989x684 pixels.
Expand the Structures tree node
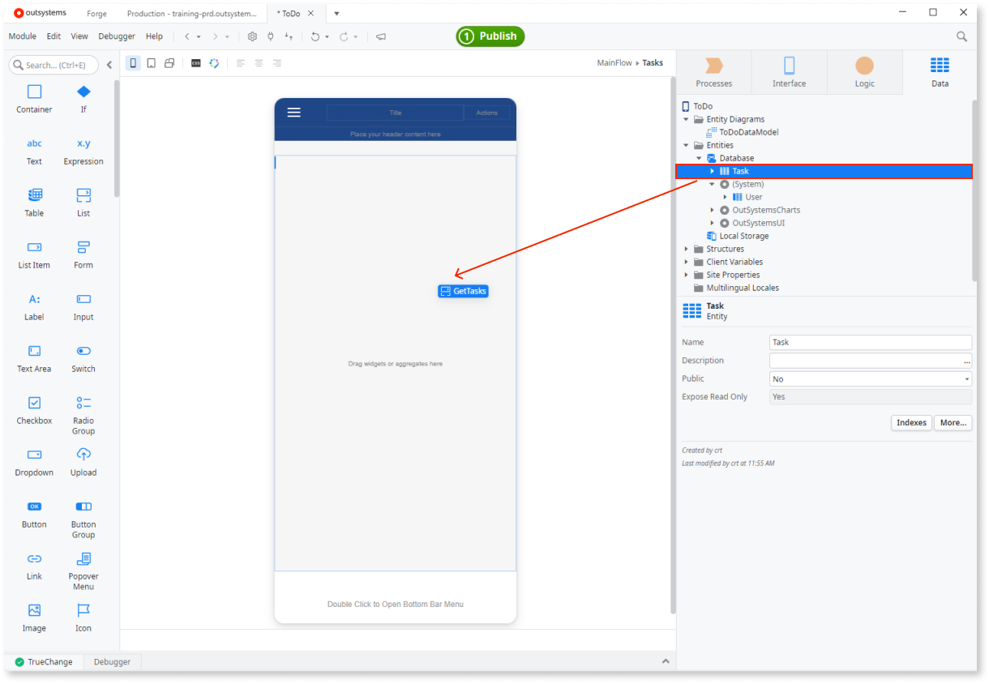[x=686, y=249]
